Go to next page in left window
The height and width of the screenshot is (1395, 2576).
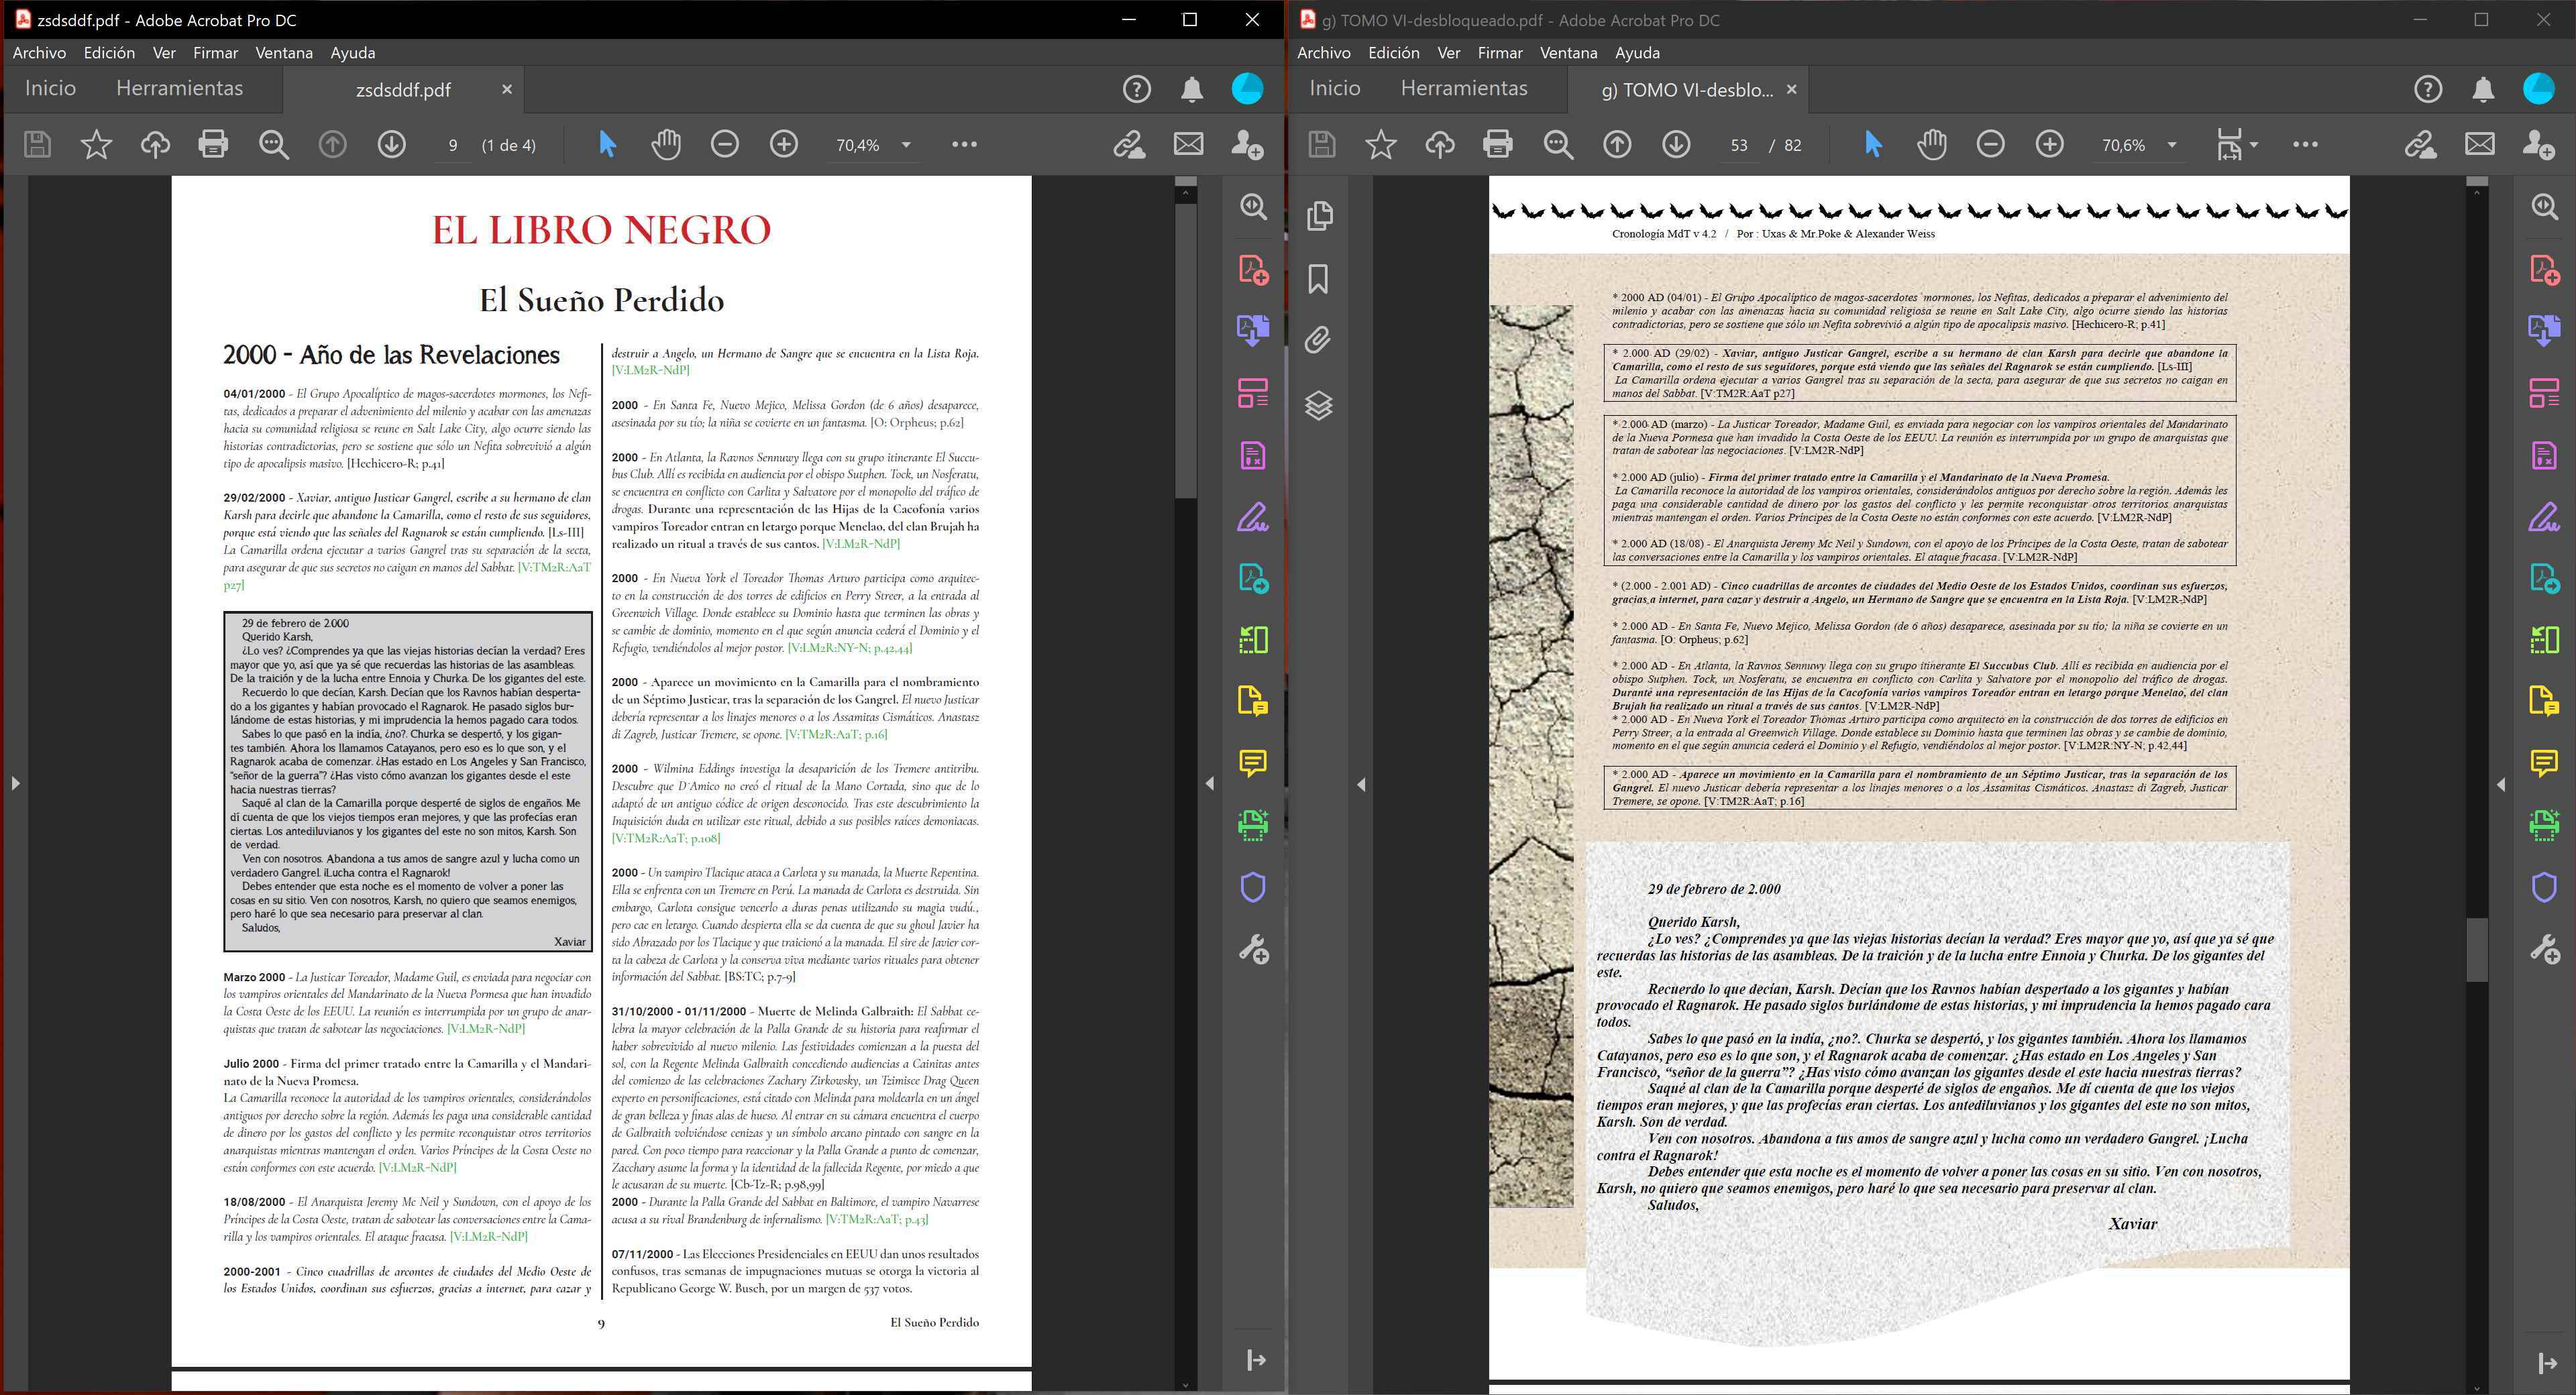pos(391,145)
